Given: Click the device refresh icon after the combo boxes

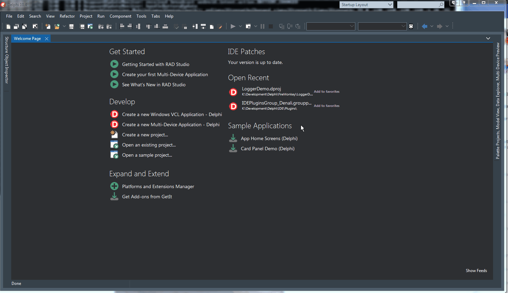Looking at the screenshot, I should click(411, 26).
